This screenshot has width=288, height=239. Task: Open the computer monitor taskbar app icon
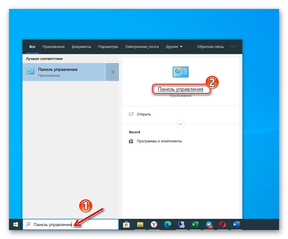tap(181, 224)
